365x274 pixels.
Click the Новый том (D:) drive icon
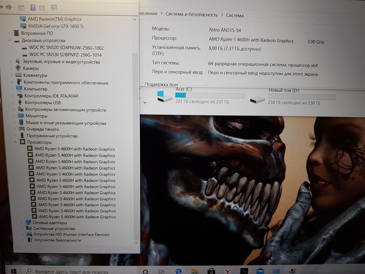pos(257,100)
